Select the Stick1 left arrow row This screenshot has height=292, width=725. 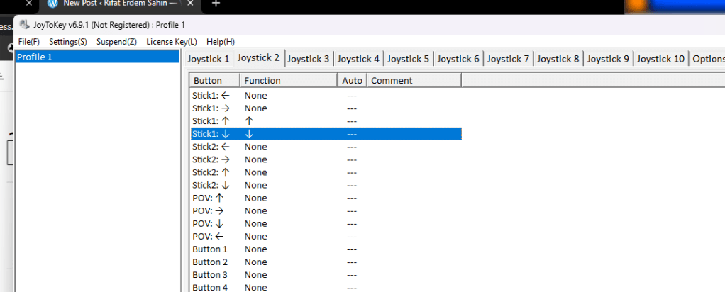coord(326,96)
